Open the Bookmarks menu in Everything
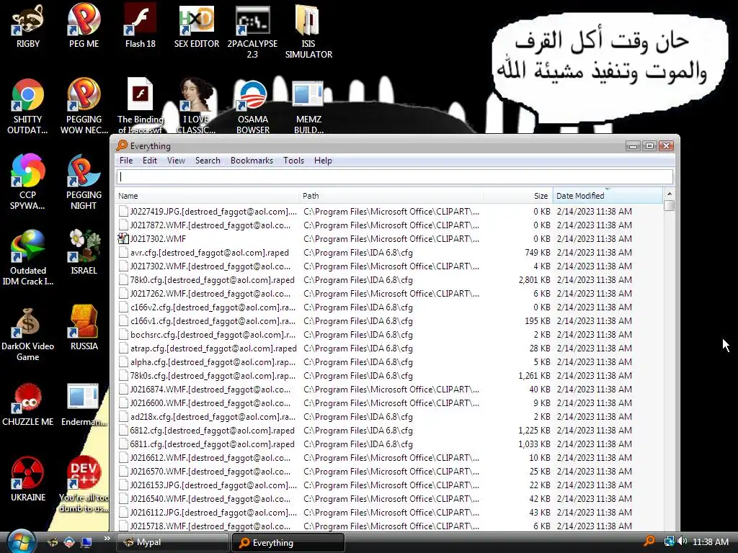This screenshot has width=738, height=553. point(252,161)
